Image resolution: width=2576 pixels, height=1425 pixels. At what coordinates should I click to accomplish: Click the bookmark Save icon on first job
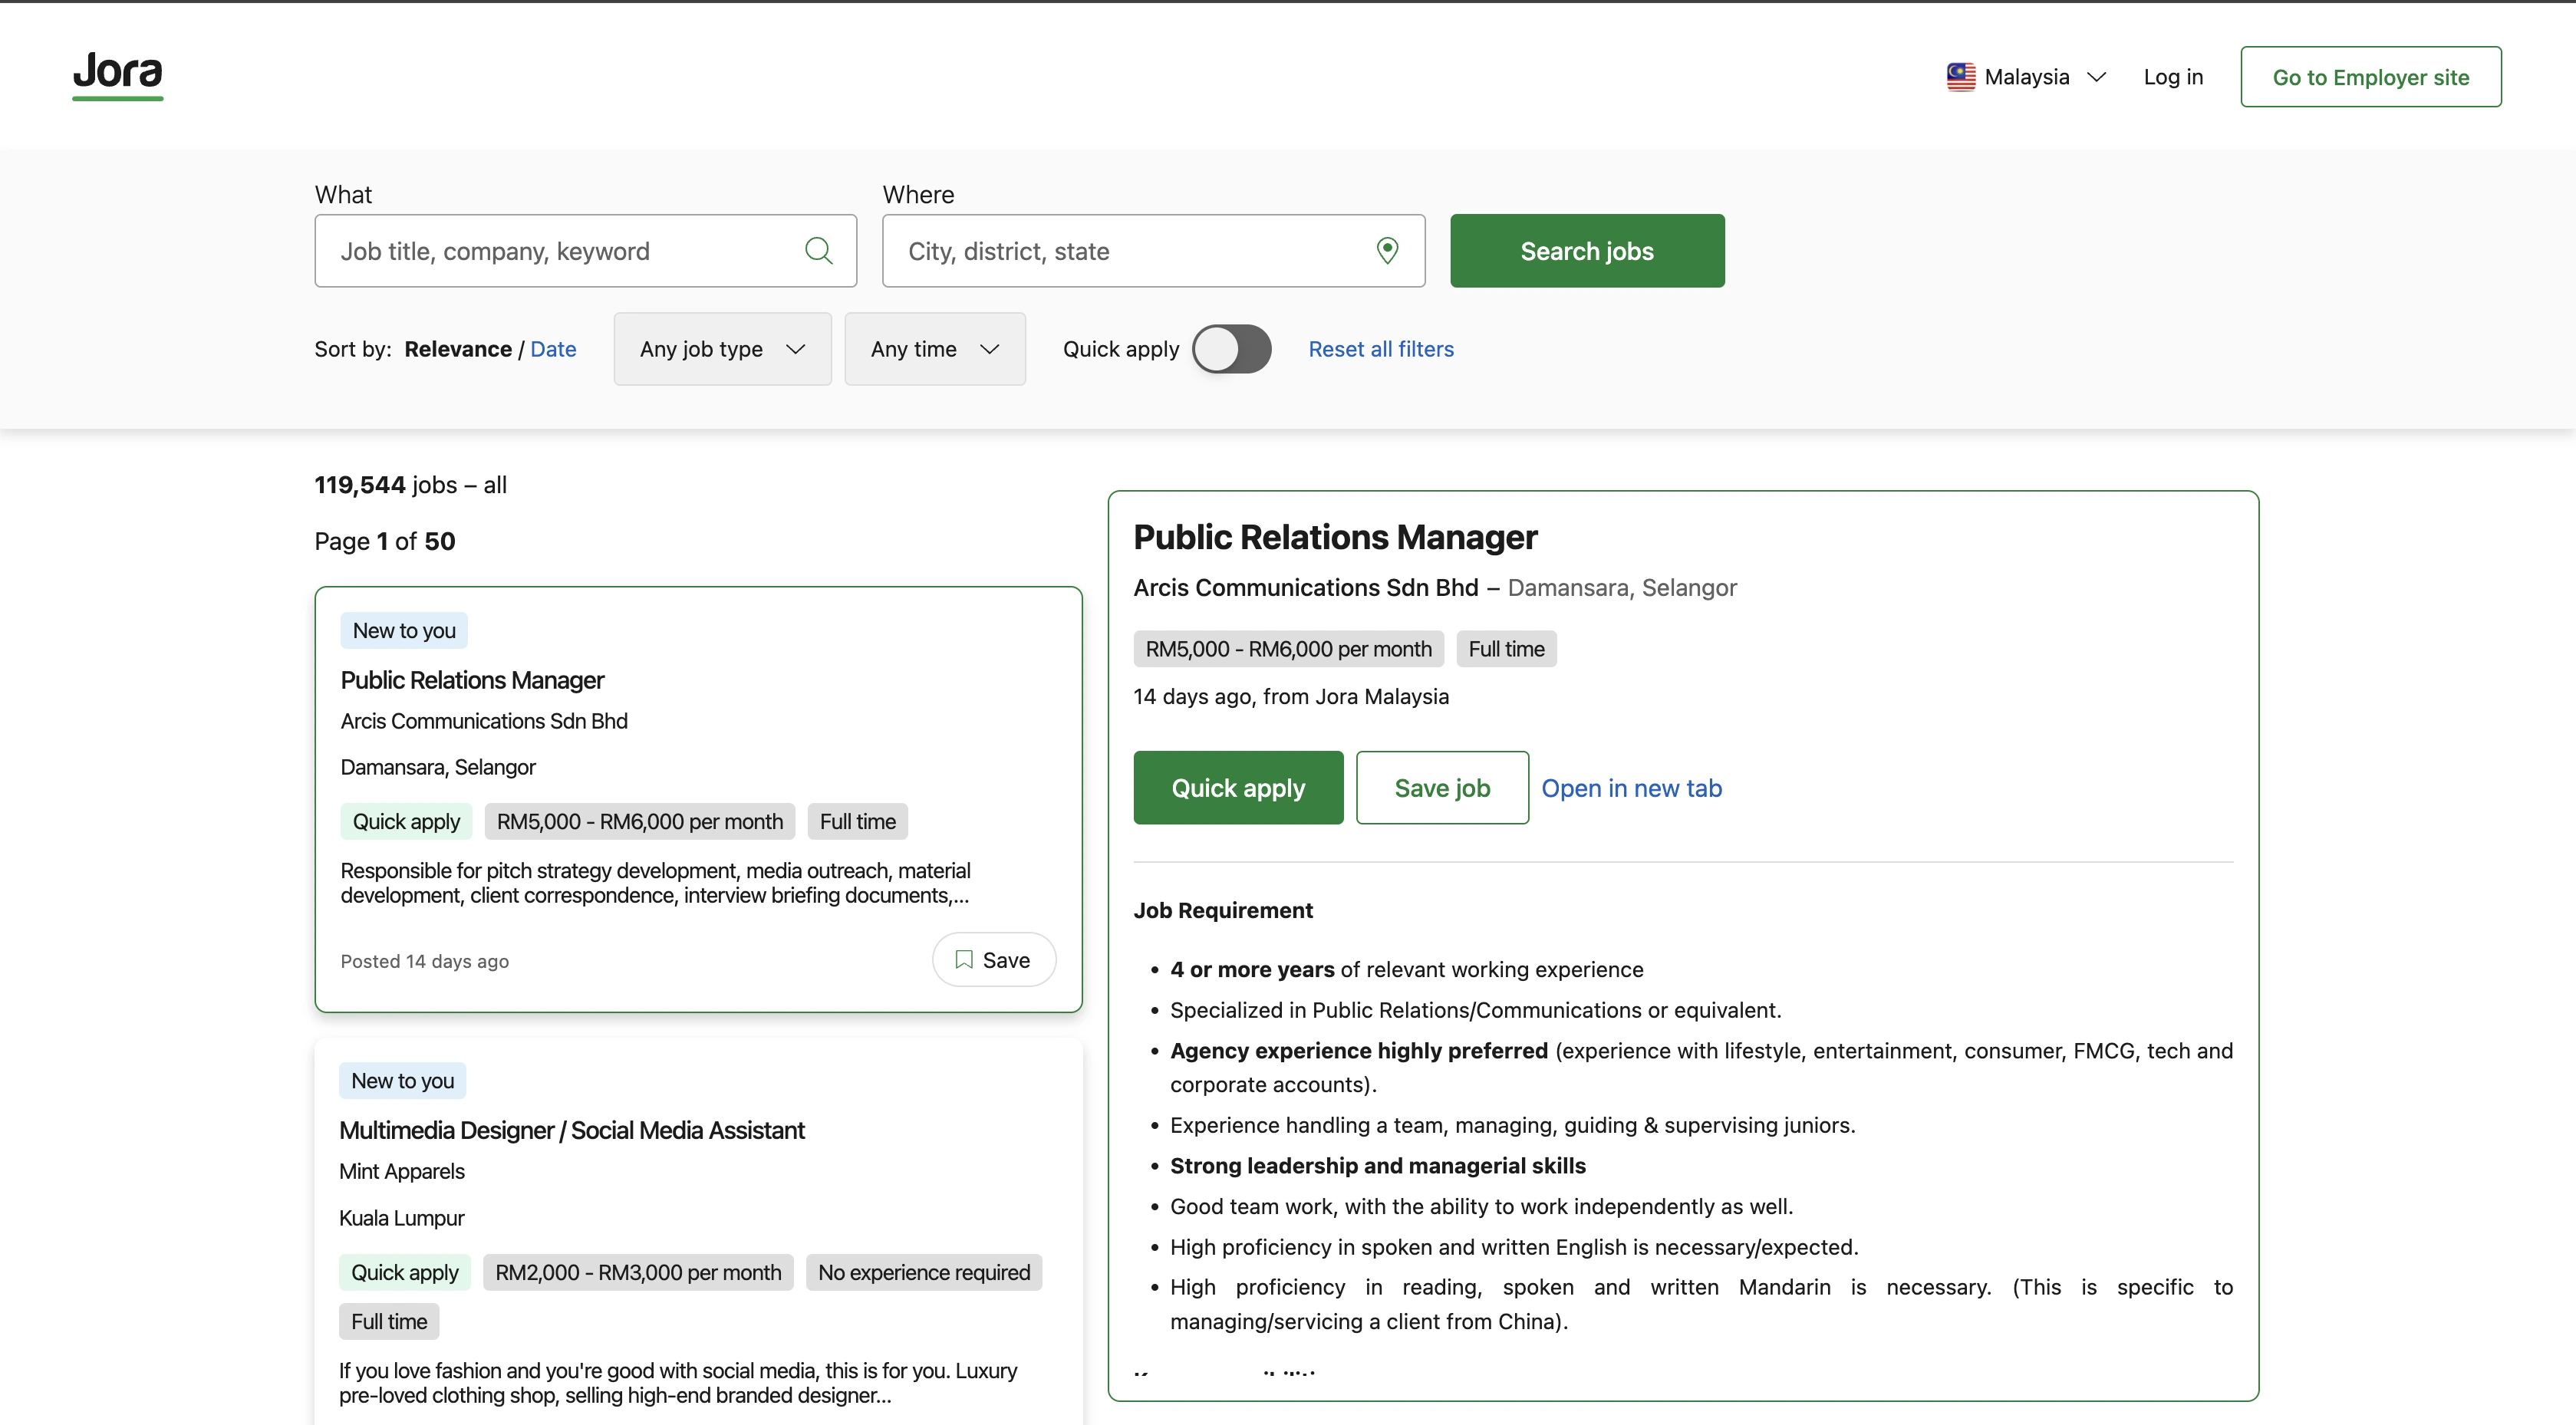(x=964, y=960)
